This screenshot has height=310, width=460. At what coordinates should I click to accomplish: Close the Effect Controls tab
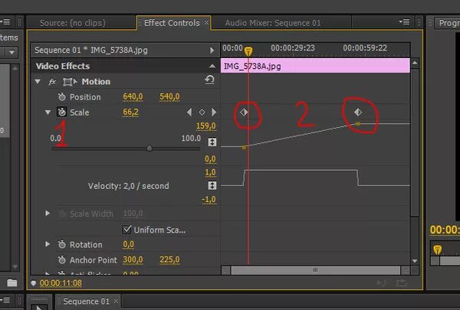tap(206, 22)
